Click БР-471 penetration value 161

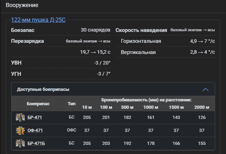pyautogui.click(x=151, y=118)
